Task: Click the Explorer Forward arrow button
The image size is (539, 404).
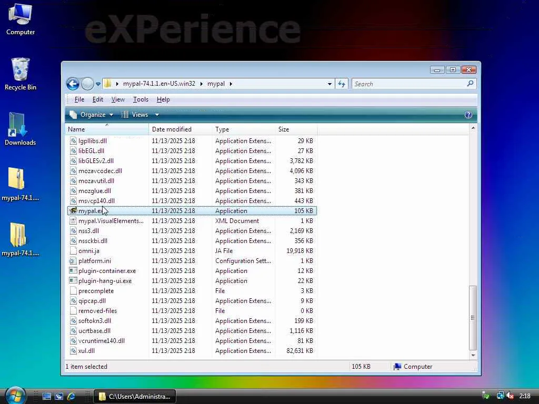Action: (87, 84)
